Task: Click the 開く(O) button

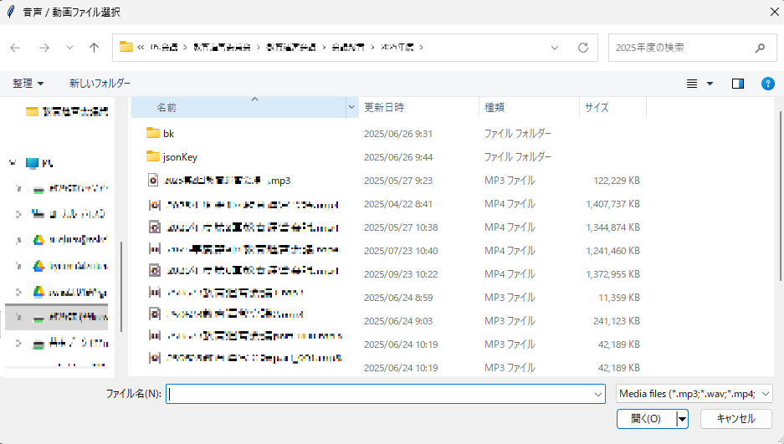Action: (x=646, y=419)
